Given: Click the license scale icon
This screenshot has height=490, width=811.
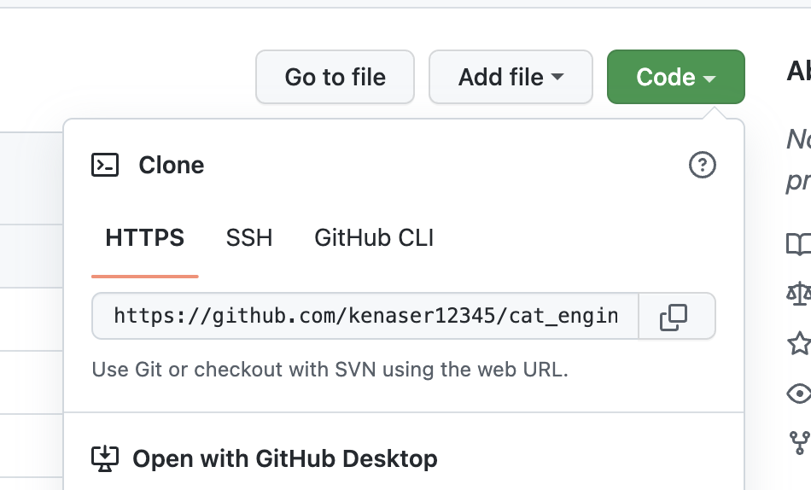Looking at the screenshot, I should pyautogui.click(x=799, y=295).
